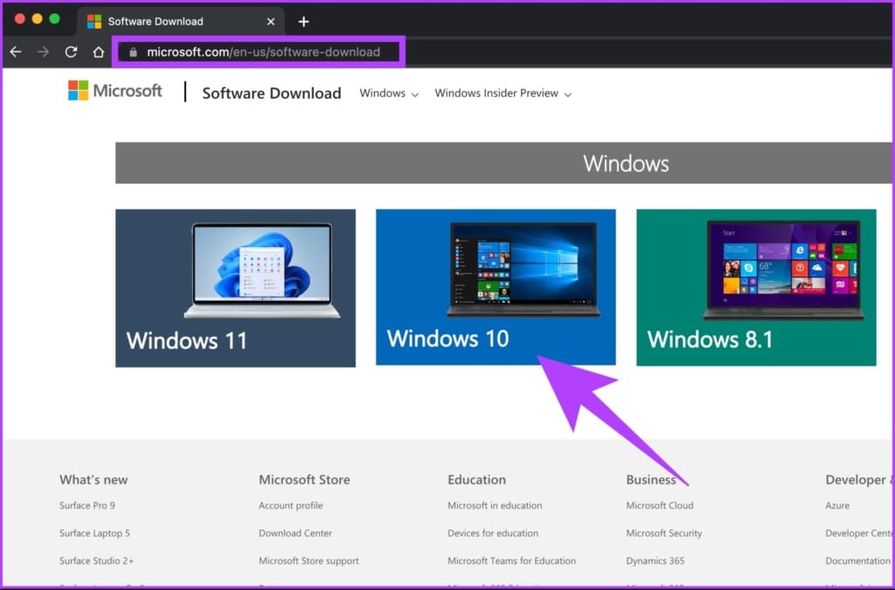This screenshot has height=590, width=895.
Task: Click Surface Laptop 5 footer link
Action: pyautogui.click(x=94, y=533)
